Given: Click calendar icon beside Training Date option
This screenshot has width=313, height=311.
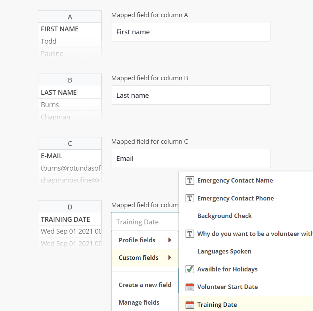Looking at the screenshot, I should [190, 305].
